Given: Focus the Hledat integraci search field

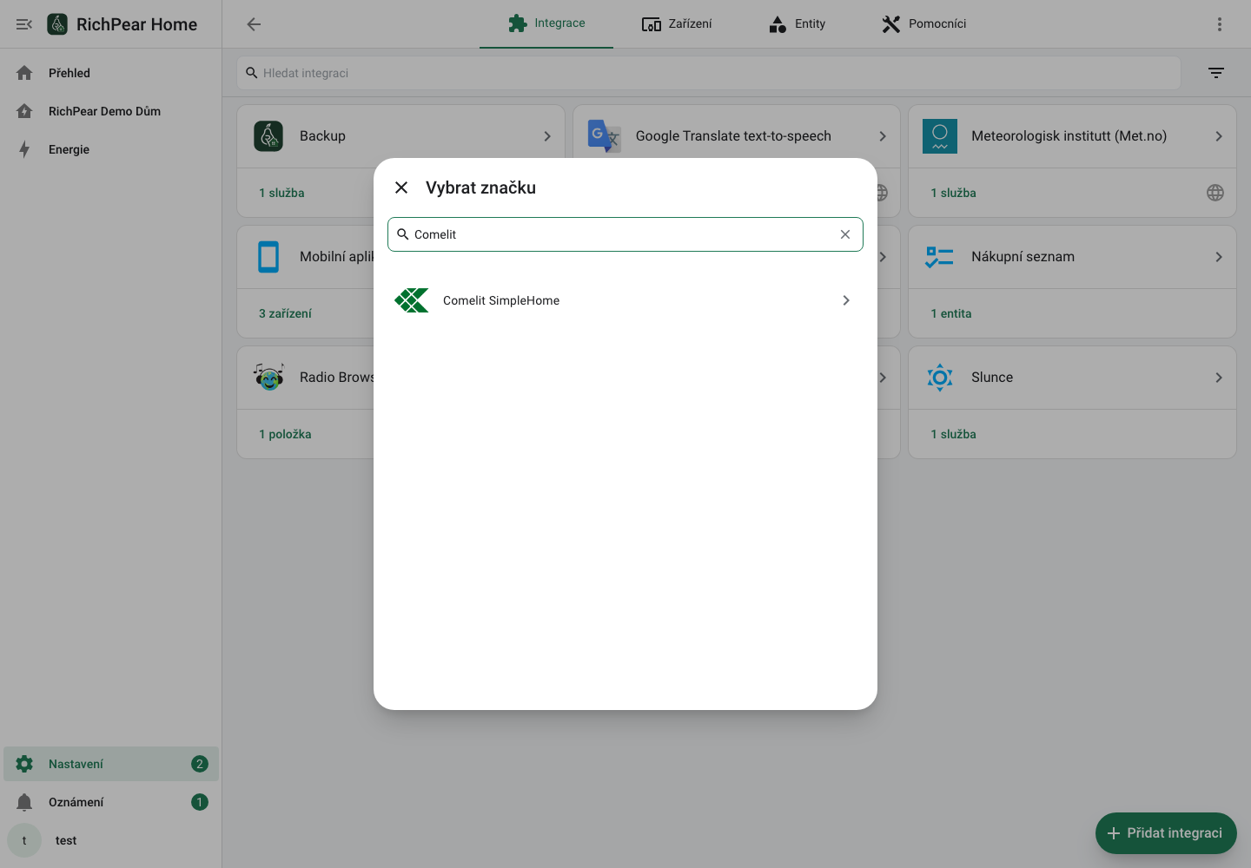Looking at the screenshot, I should click(x=709, y=73).
